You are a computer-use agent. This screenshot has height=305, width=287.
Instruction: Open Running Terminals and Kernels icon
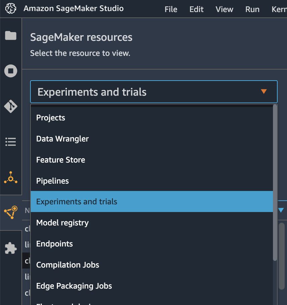tap(11, 71)
